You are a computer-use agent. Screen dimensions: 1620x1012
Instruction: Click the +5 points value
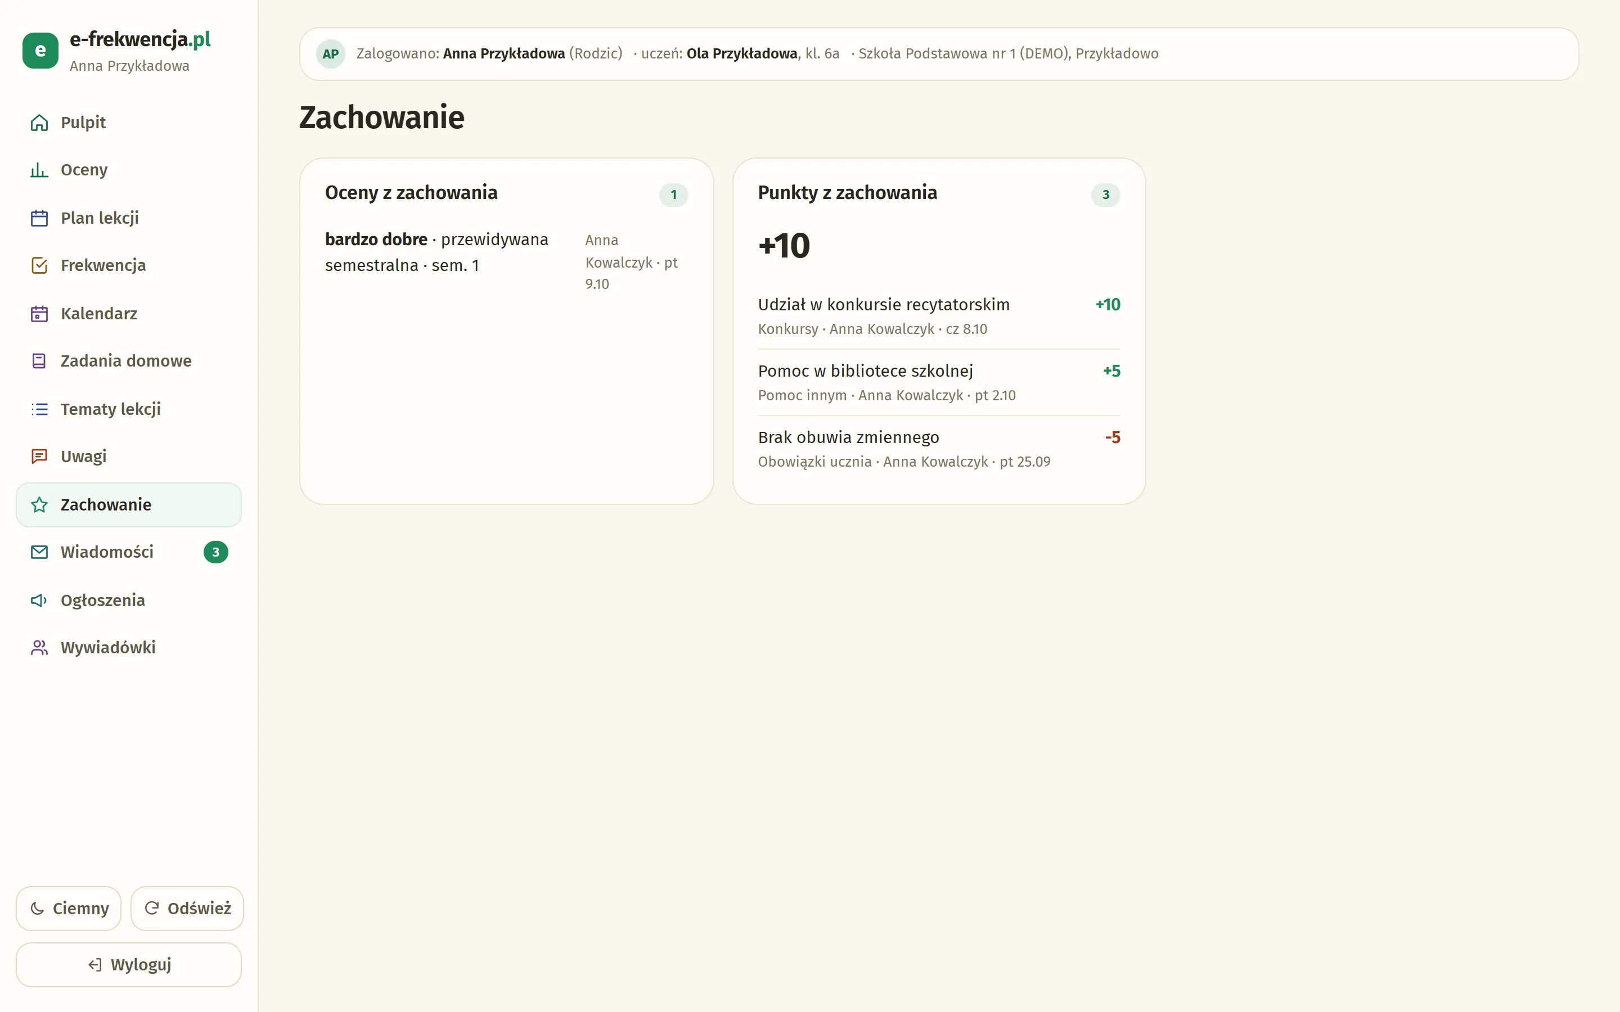click(1112, 371)
